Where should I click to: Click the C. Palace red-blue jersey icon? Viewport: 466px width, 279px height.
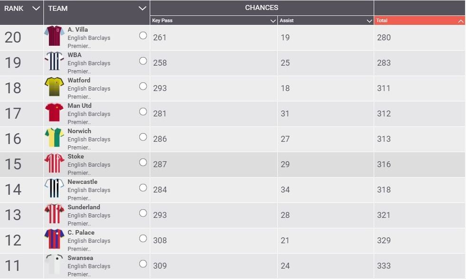coord(54,239)
